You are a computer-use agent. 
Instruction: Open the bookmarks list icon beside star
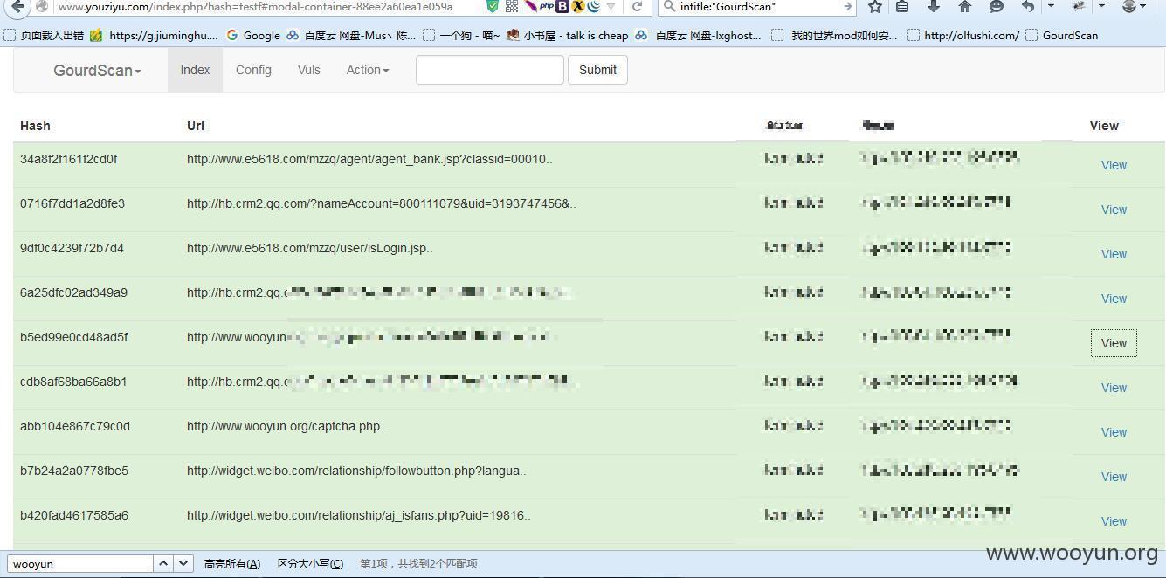click(x=902, y=6)
